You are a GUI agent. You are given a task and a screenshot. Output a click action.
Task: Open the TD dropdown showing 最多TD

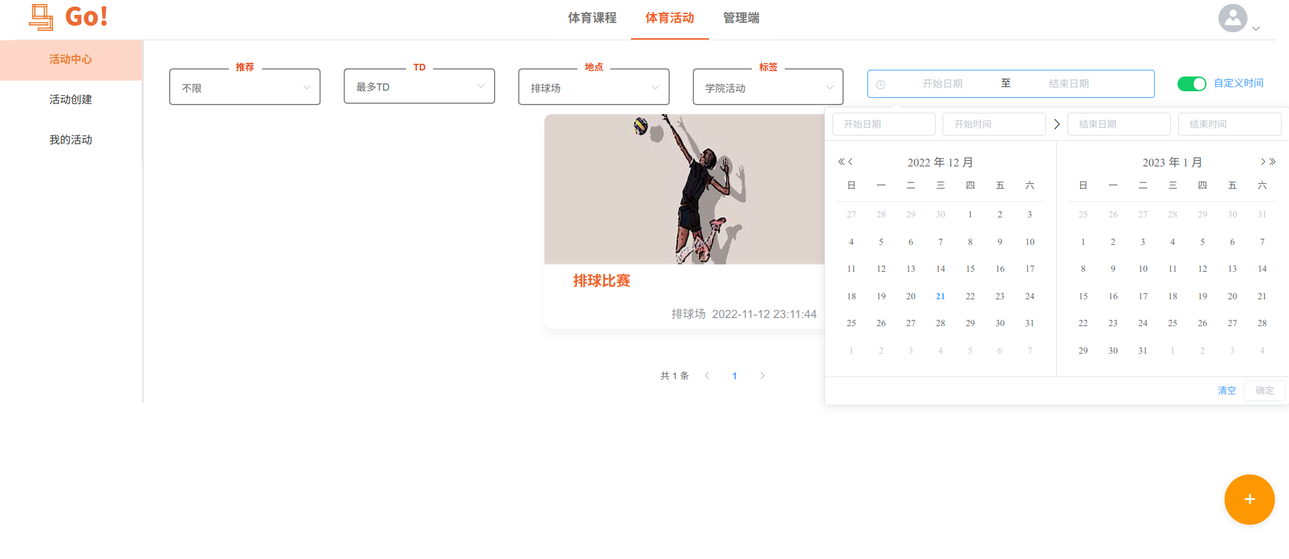[x=419, y=86]
